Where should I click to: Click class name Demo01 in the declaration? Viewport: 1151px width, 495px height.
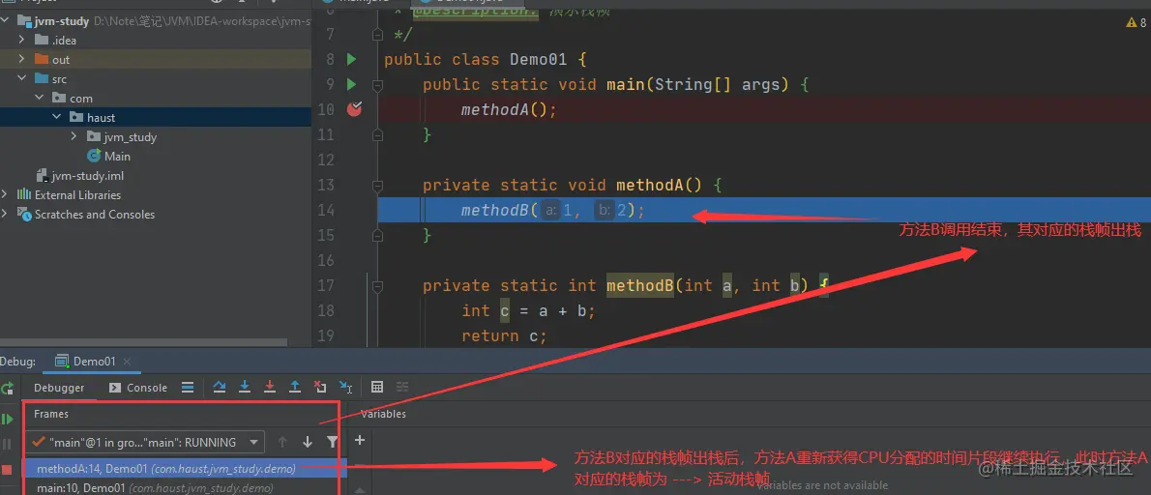click(539, 59)
